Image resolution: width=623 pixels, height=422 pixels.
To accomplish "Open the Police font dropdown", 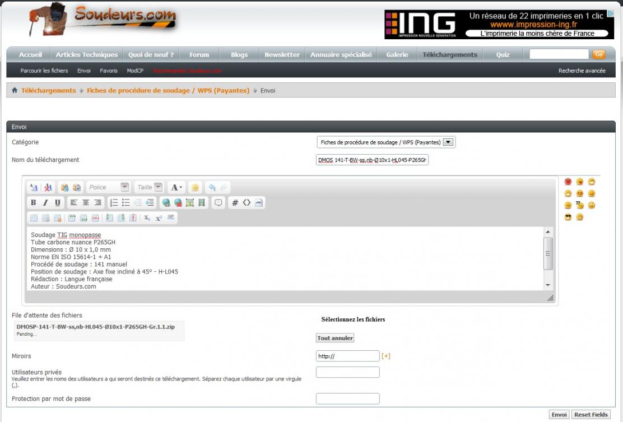I will [124, 187].
